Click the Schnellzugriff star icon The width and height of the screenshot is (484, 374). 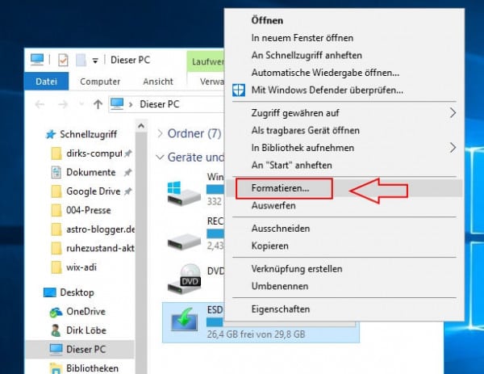coord(50,134)
